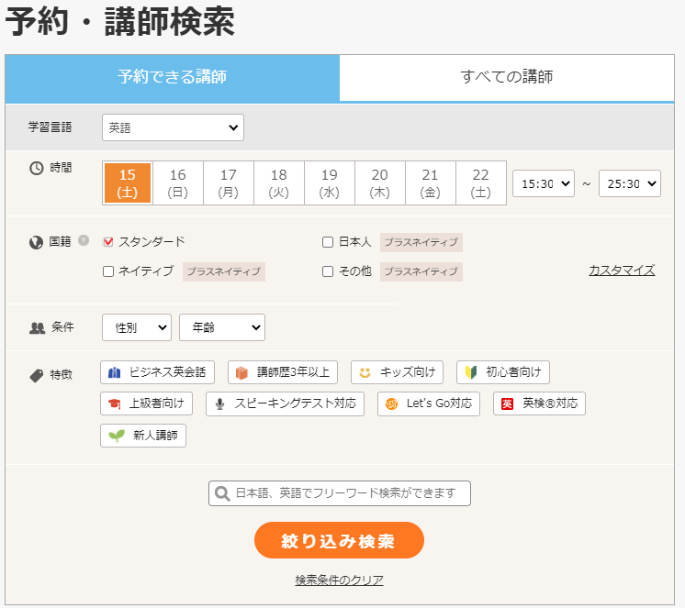Select the 初心者向け feature tag
Viewport: 685px width, 608px height.
pos(503,372)
